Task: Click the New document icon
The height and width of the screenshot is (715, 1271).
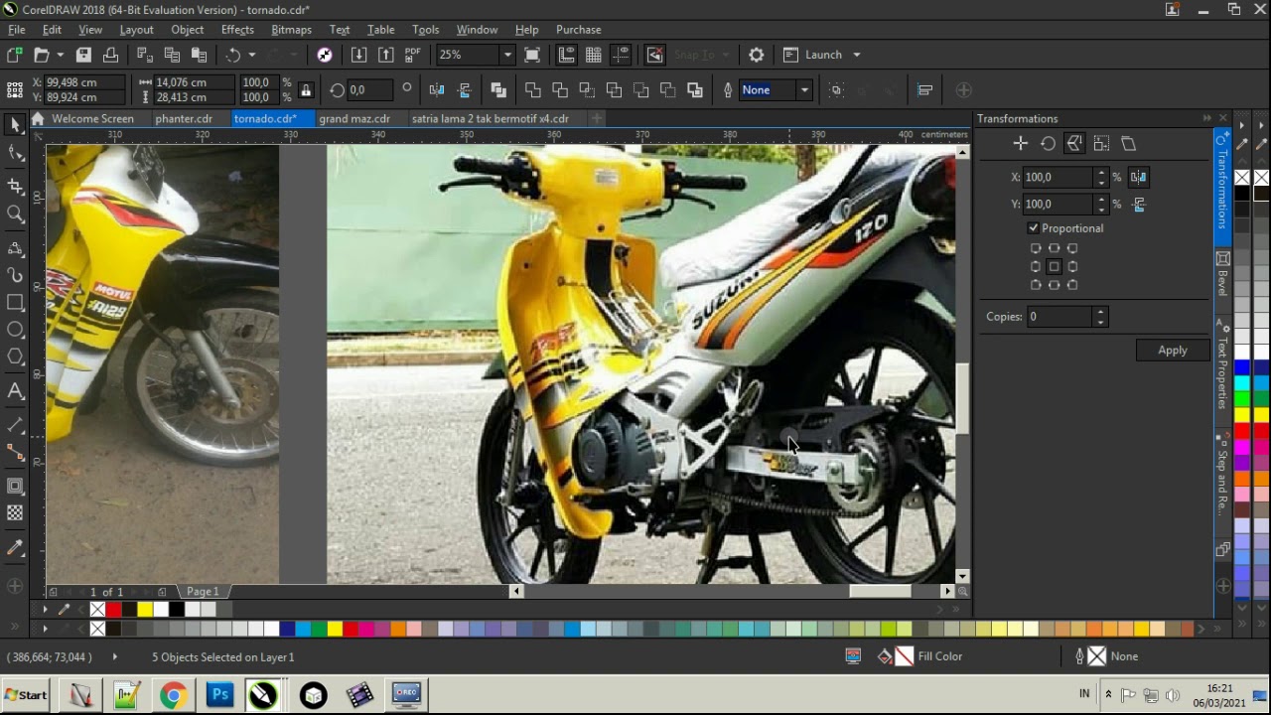Action: click(x=14, y=55)
